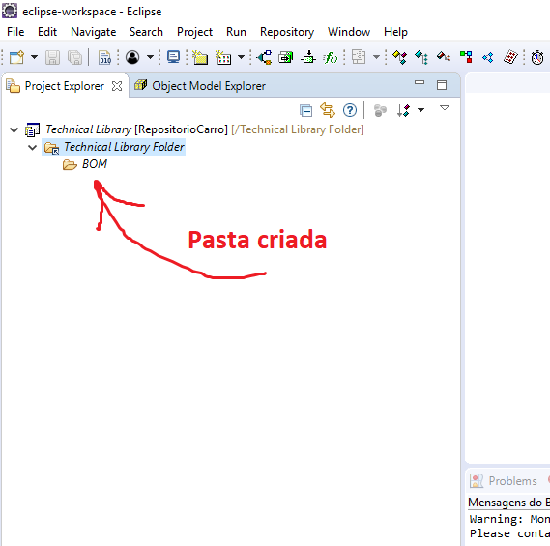Collapse the Technical Library Folder node
Viewport: 550px width, 546px height.
[x=32, y=147]
